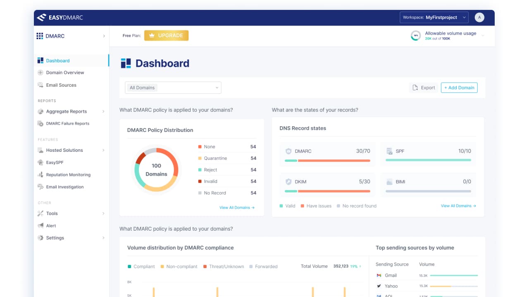The height and width of the screenshot is (297, 529).
Task: Click the Email Investigation icon
Action: pyautogui.click(x=41, y=187)
